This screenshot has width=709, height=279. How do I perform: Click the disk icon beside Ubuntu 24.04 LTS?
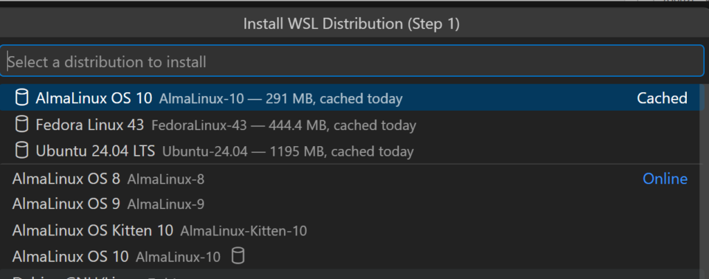click(23, 150)
